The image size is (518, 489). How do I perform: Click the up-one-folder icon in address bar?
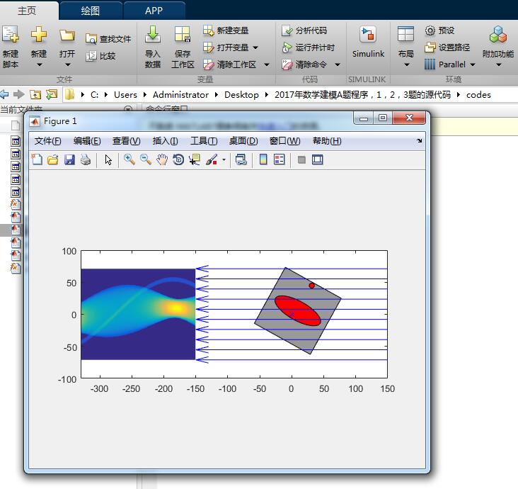pos(35,95)
